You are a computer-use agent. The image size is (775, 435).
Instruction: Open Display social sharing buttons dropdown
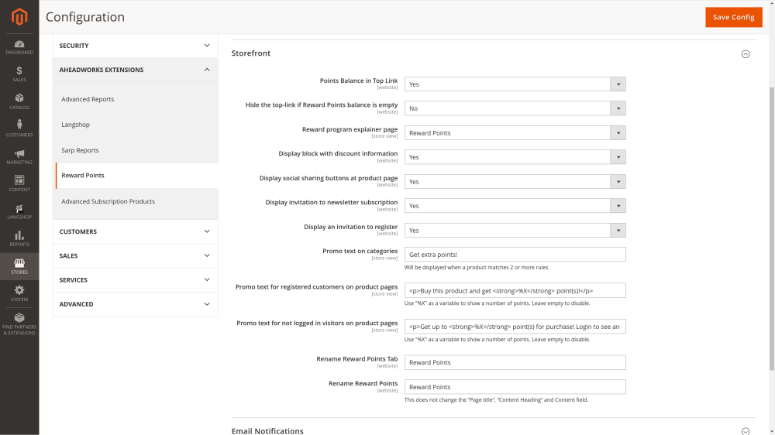[x=515, y=182]
